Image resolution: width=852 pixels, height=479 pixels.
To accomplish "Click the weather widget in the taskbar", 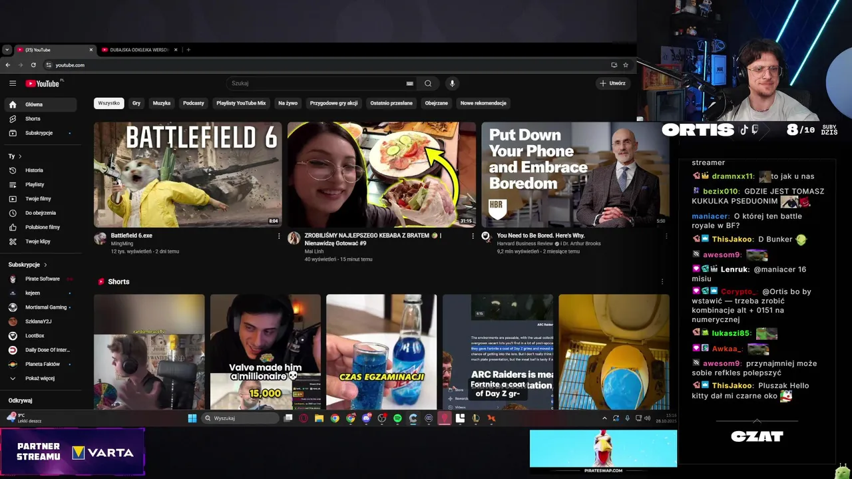I will (25, 418).
